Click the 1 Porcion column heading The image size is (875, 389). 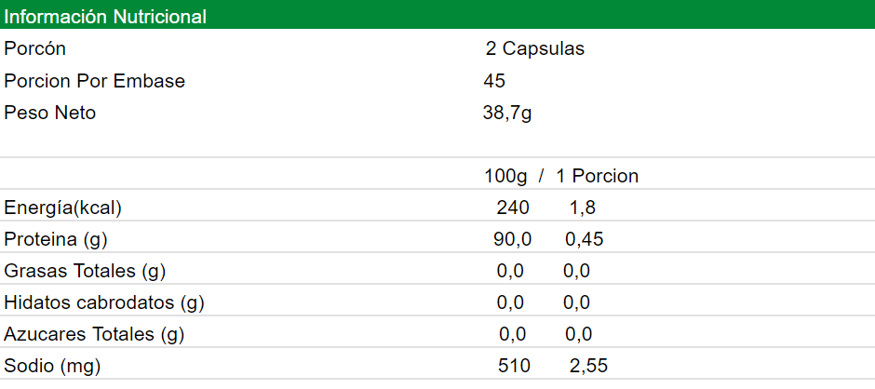pos(598,176)
